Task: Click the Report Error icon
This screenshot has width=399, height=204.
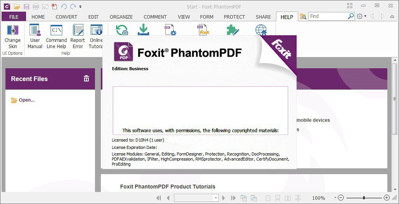Action: tap(78, 30)
